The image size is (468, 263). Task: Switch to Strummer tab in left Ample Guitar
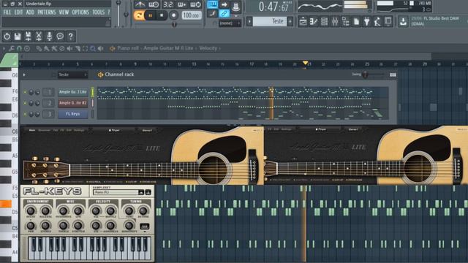pos(44,130)
